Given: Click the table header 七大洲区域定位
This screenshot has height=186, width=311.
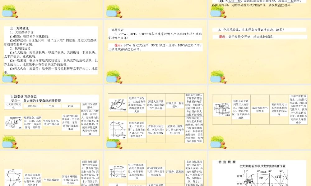Looking at the screenshot, I should tap(13, 106).
